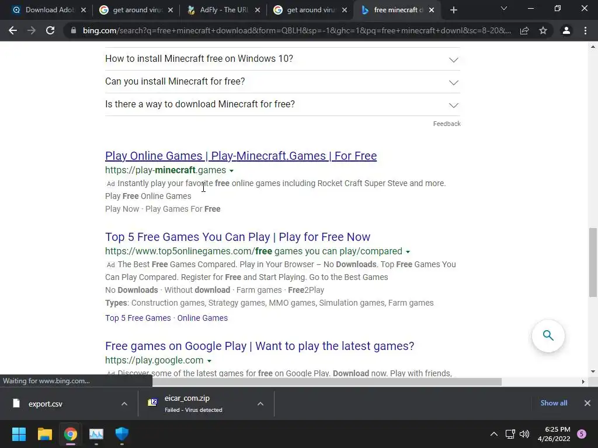Close the free minecraft tab

click(432, 10)
